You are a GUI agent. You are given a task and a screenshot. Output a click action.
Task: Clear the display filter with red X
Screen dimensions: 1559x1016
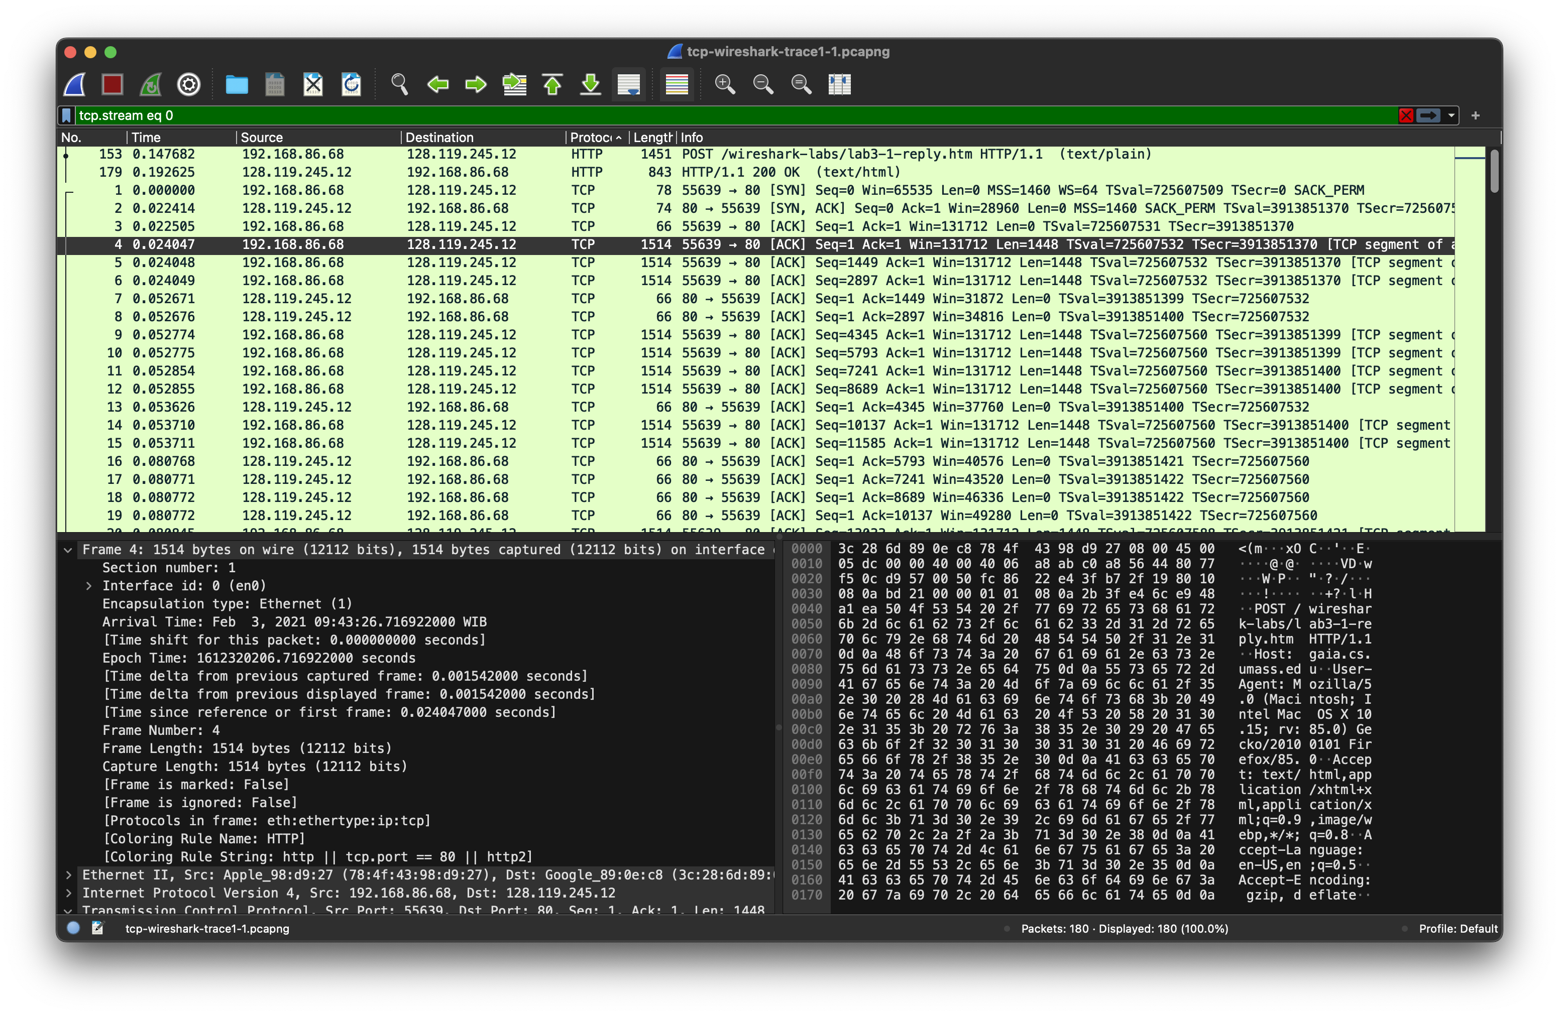tap(1406, 116)
